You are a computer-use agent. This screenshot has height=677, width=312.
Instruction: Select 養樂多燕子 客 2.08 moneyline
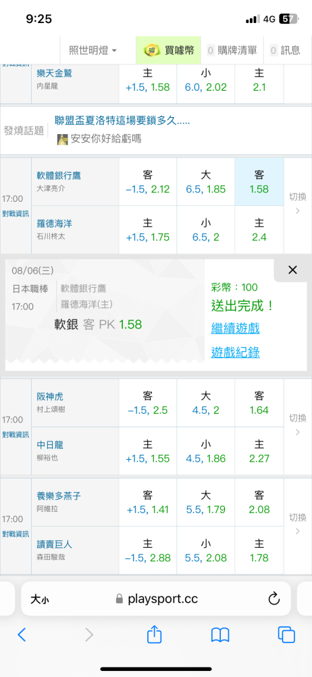click(259, 502)
